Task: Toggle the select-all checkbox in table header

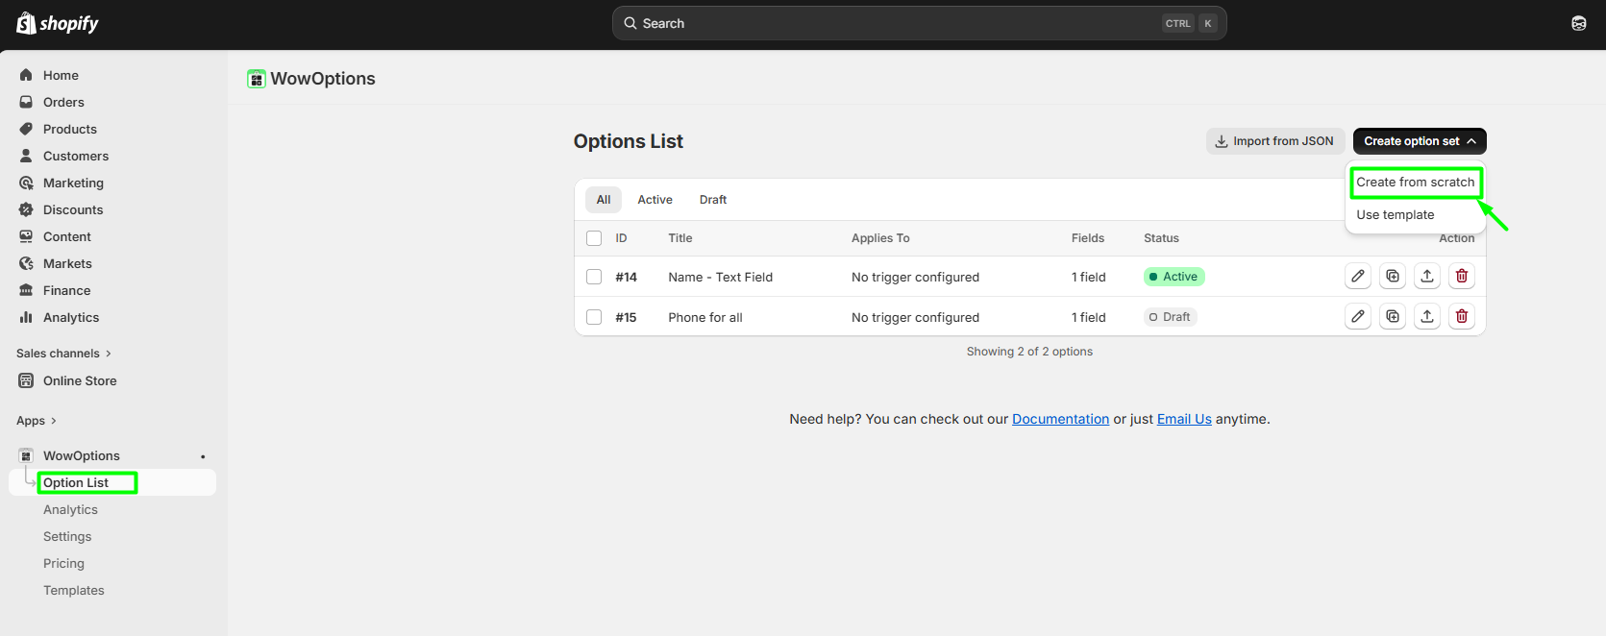Action: (x=594, y=238)
